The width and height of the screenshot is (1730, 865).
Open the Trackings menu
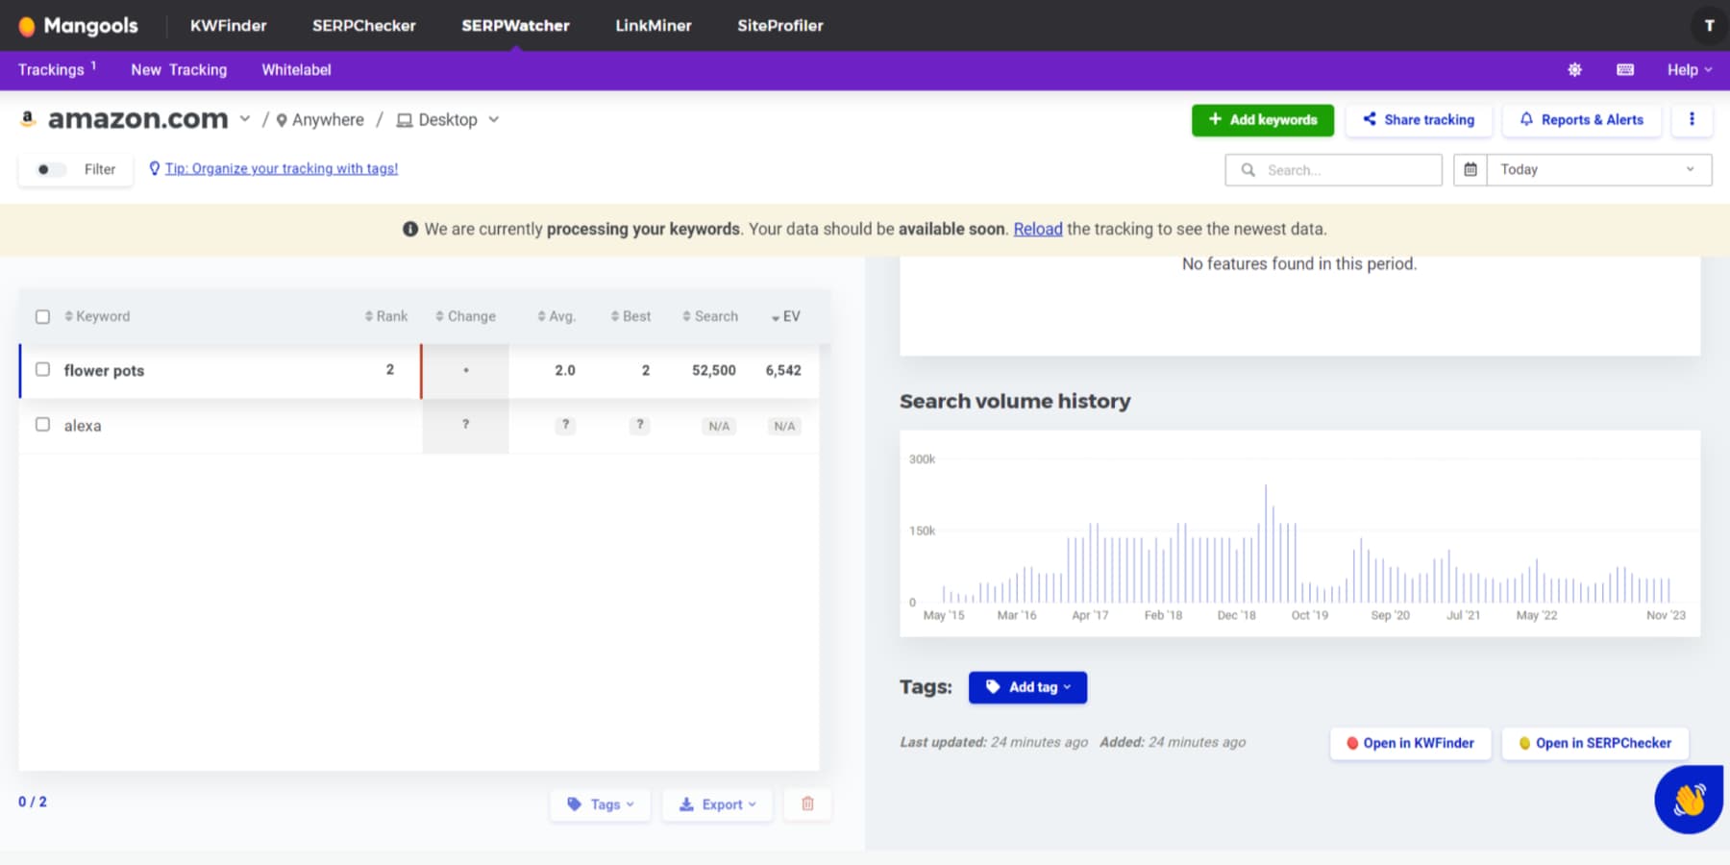tap(50, 69)
